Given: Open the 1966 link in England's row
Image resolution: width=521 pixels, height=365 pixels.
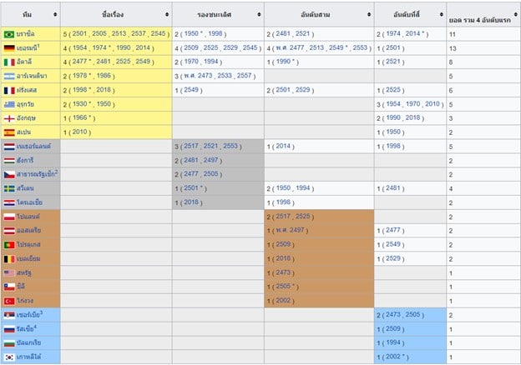Looking at the screenshot, I should [80, 117].
